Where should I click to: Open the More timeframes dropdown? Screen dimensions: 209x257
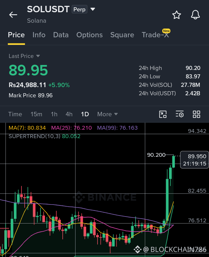pyautogui.click(x=107, y=114)
